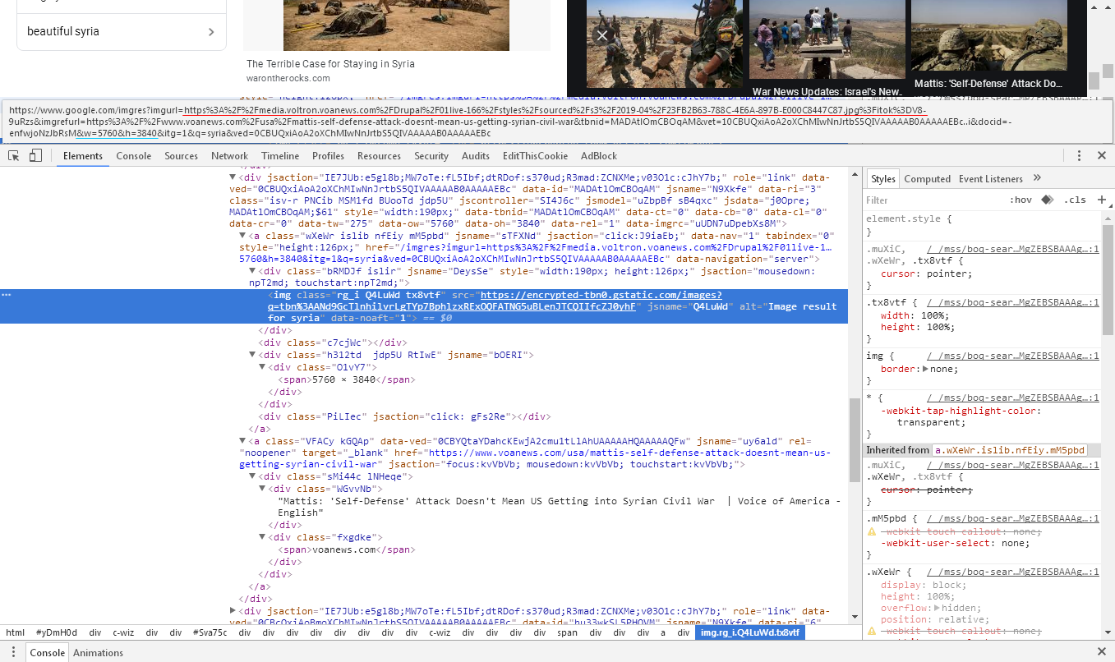1115x662 pixels.
Task: Open the Timeline tab
Action: click(280, 156)
